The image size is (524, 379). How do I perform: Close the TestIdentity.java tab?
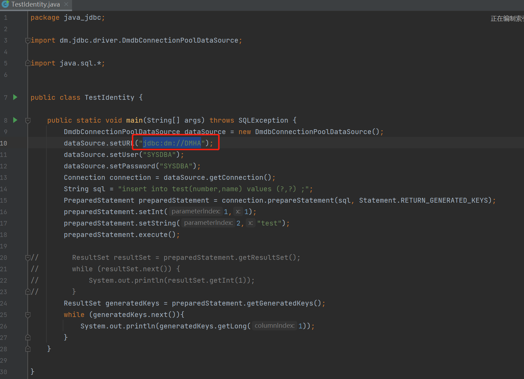pyautogui.click(x=66, y=4)
